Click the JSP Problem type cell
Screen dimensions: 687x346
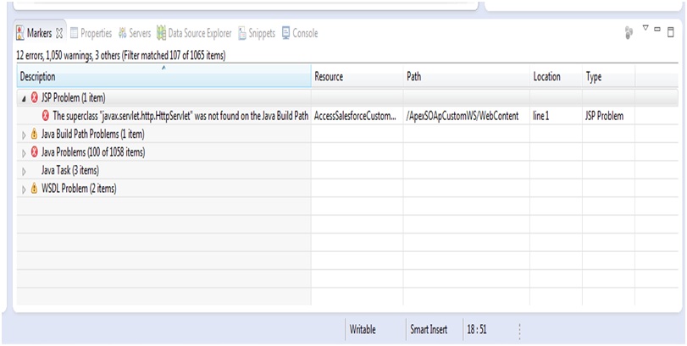click(608, 116)
